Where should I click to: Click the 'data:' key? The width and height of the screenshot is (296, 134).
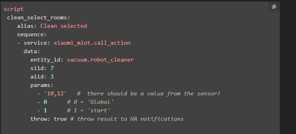click(x=32, y=51)
